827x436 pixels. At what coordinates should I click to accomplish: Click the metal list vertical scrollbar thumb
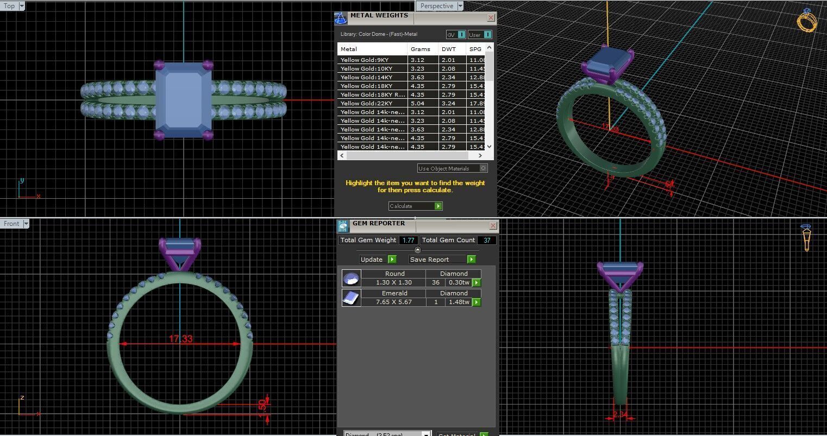(489, 66)
